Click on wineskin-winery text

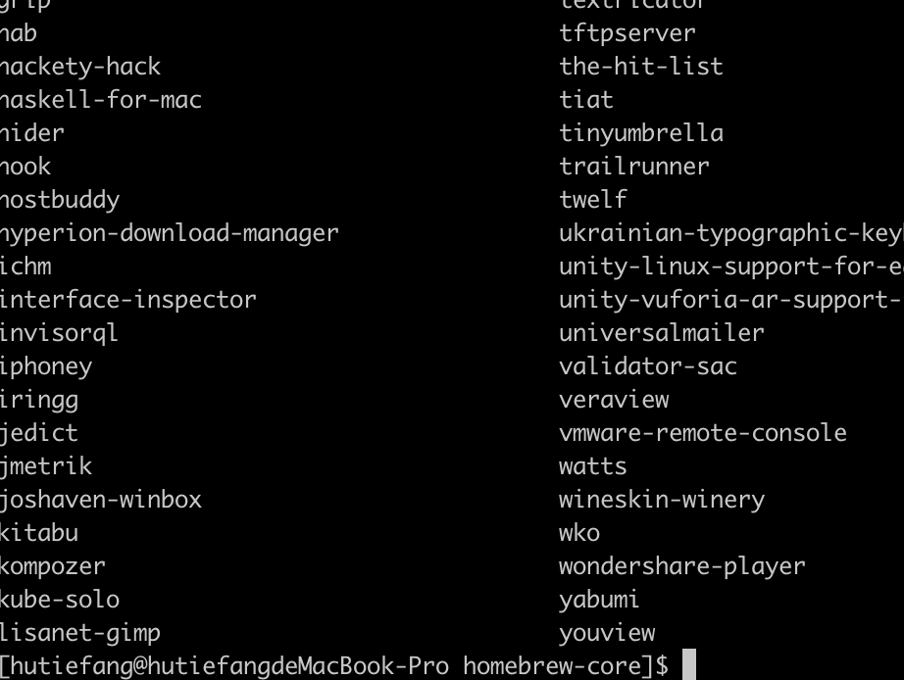pyautogui.click(x=662, y=500)
